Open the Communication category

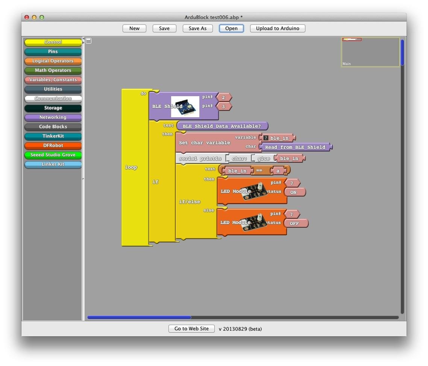[53, 98]
